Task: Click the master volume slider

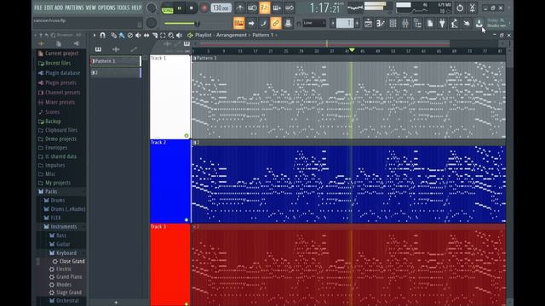Action: coord(181,23)
